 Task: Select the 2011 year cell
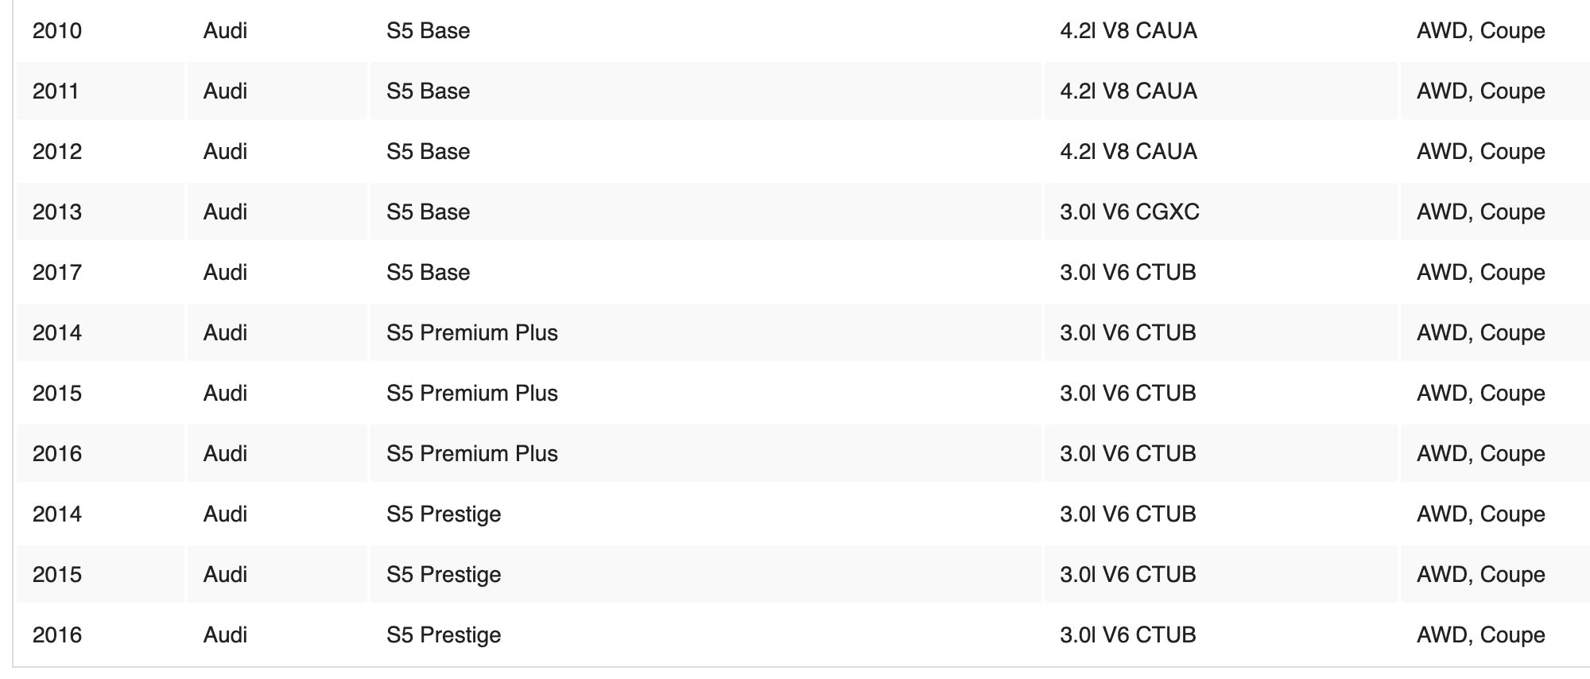(56, 91)
